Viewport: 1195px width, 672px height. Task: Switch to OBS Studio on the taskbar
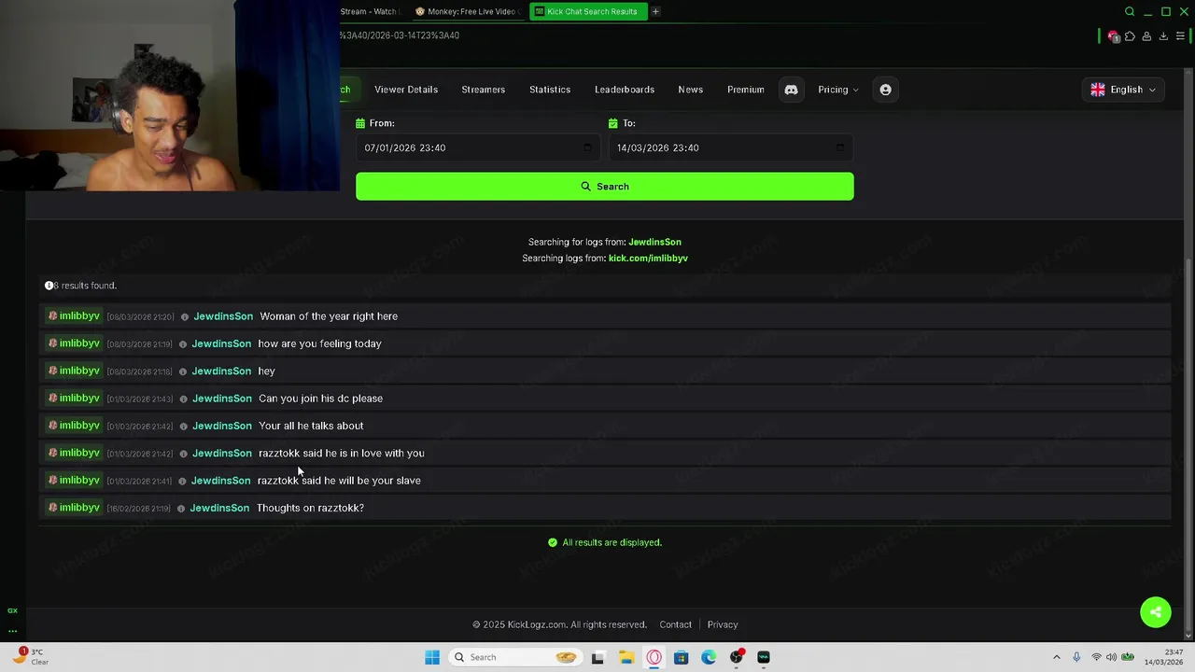(737, 657)
